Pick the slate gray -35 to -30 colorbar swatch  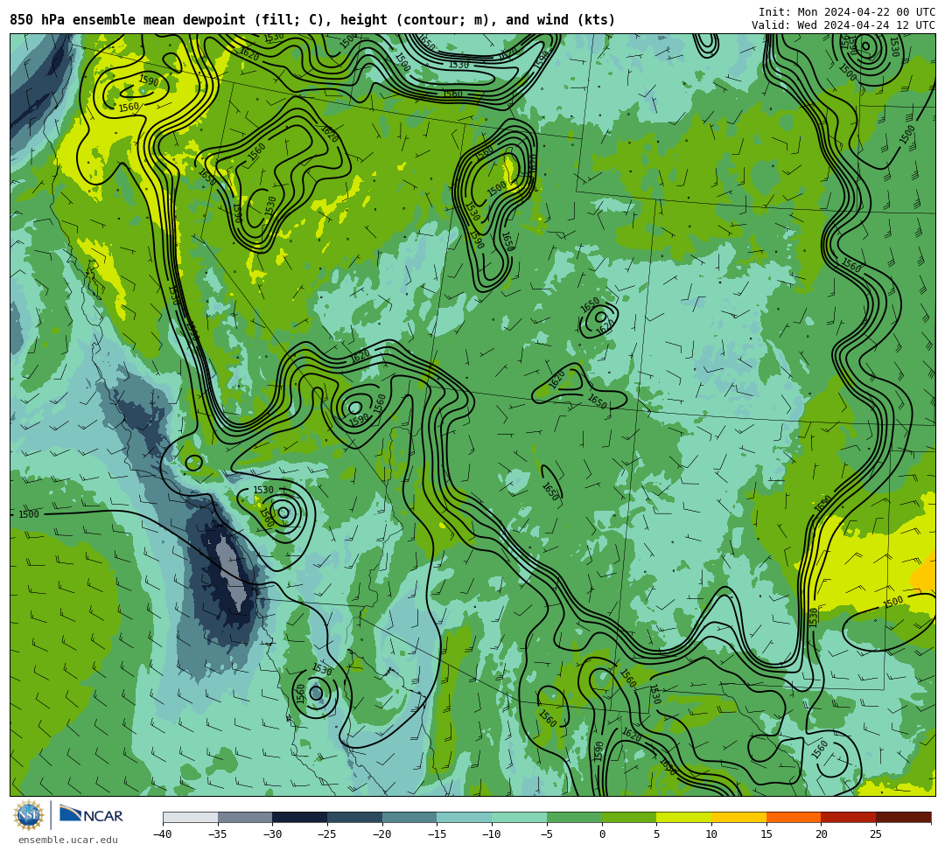pyautogui.click(x=245, y=817)
